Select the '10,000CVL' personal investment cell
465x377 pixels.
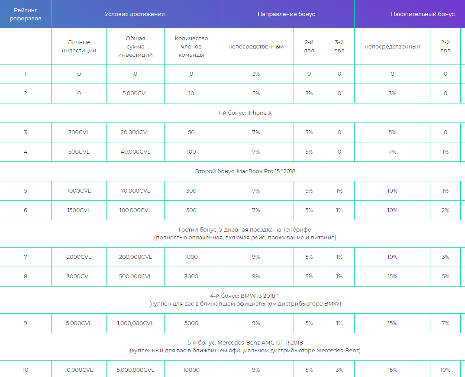point(79,370)
